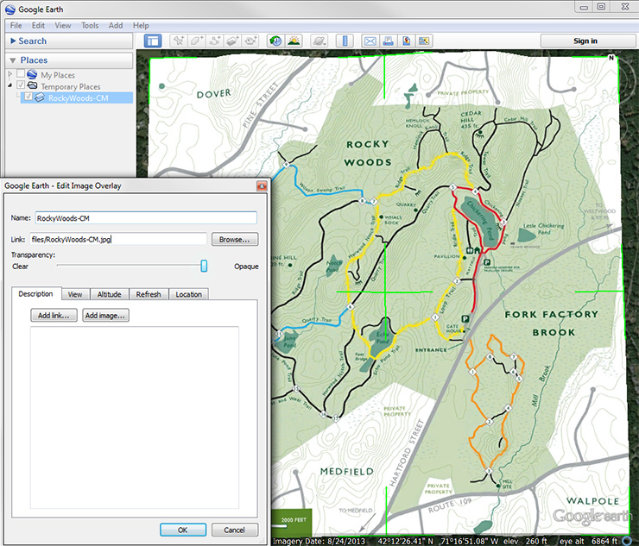Viewport: 639px width, 546px height.
Task: Click the transparency slider handle
Action: 205,266
